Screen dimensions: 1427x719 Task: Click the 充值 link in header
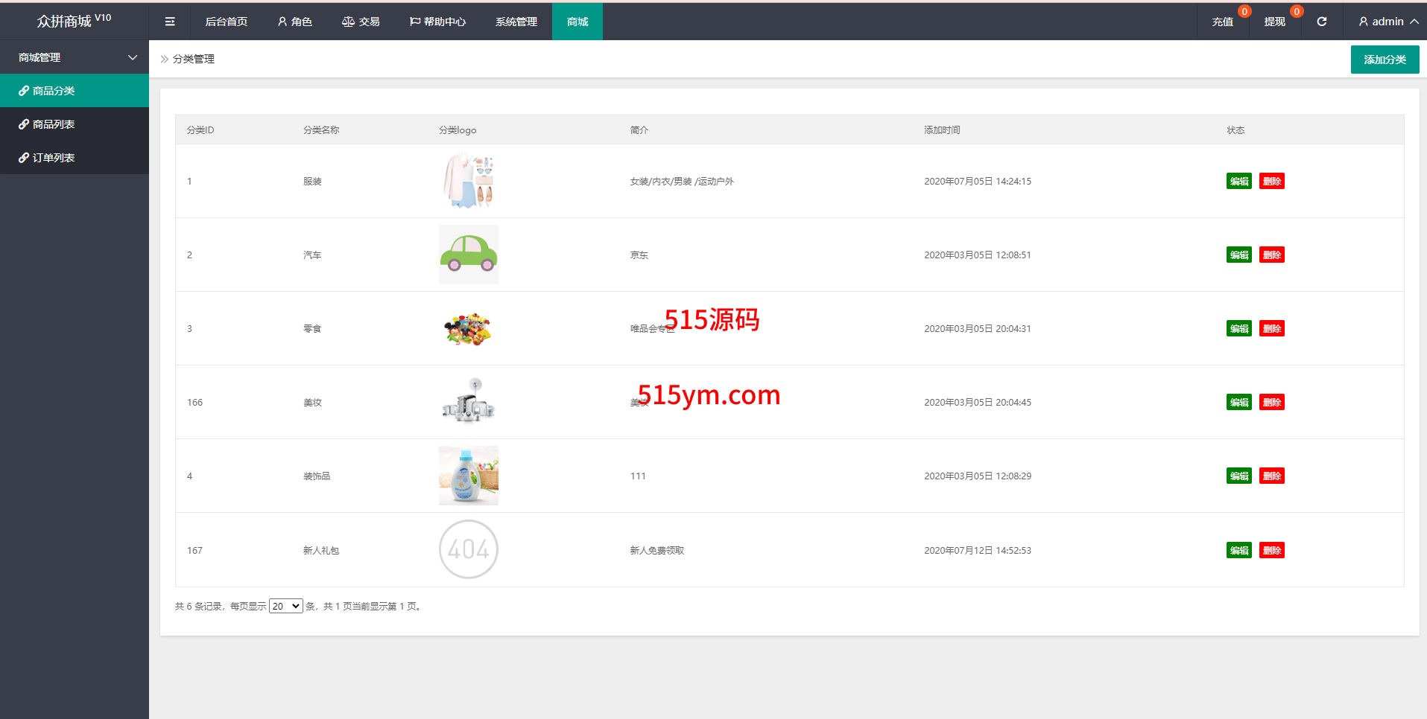[1222, 22]
